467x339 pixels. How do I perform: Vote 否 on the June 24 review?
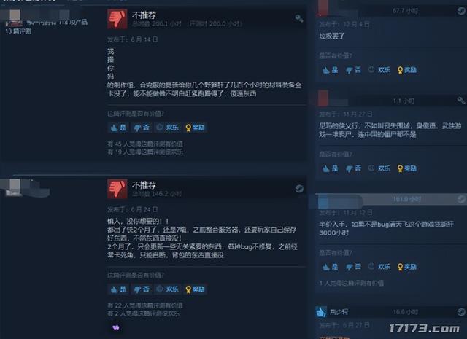[x=142, y=289]
